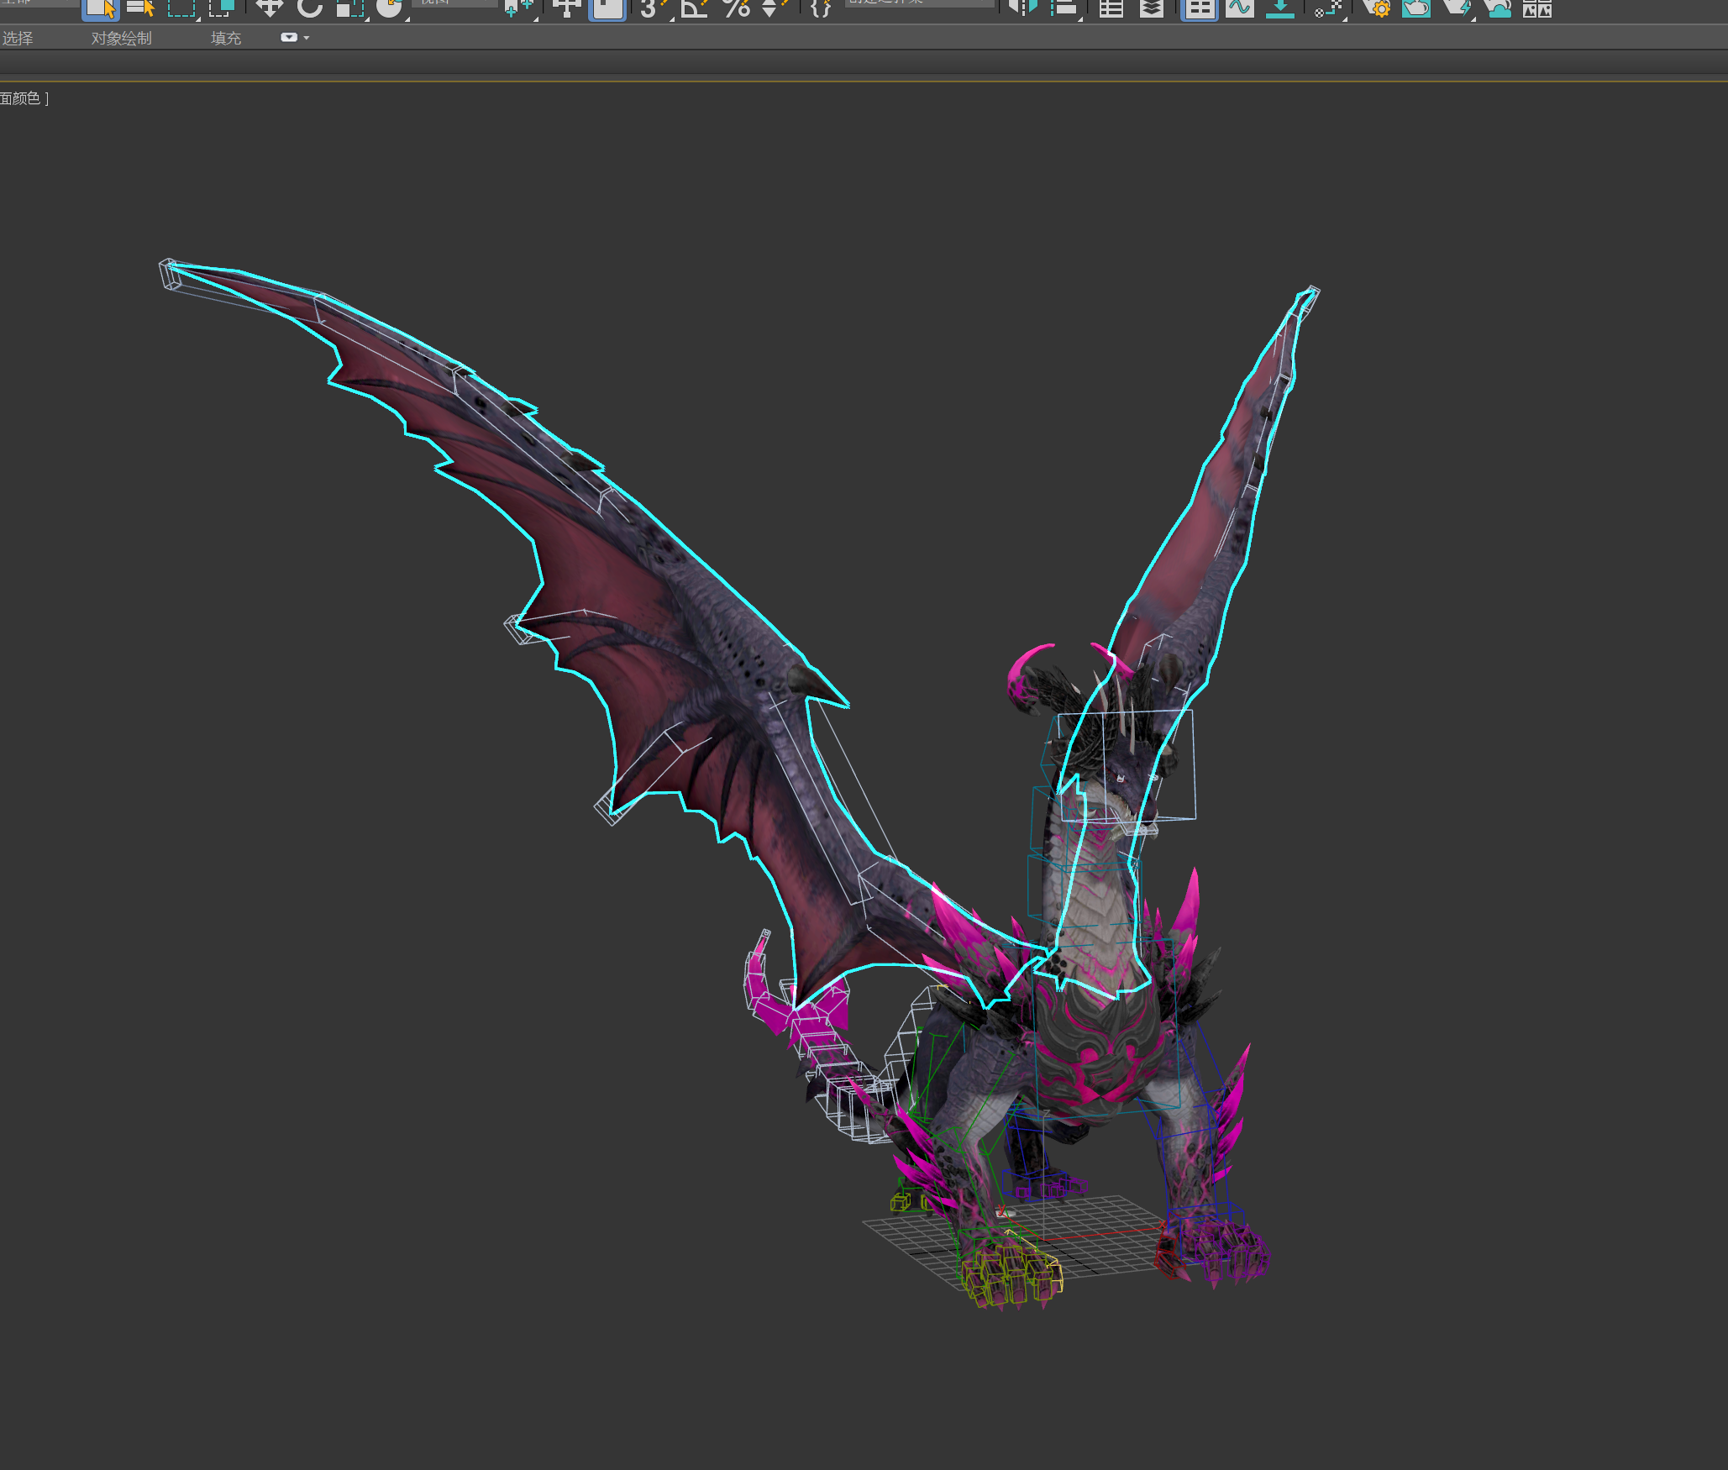Open Render Setup teapot-gear icon

pos(1376,8)
